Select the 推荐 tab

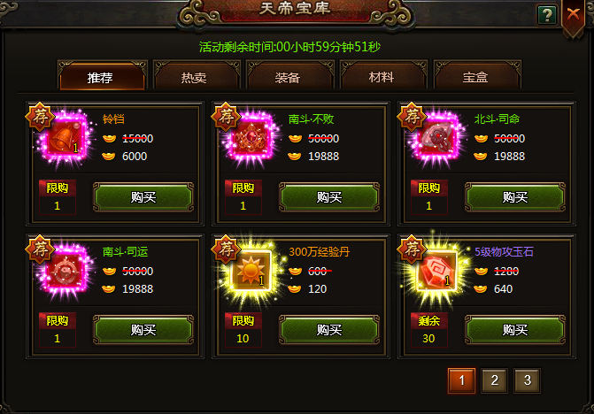pos(100,77)
